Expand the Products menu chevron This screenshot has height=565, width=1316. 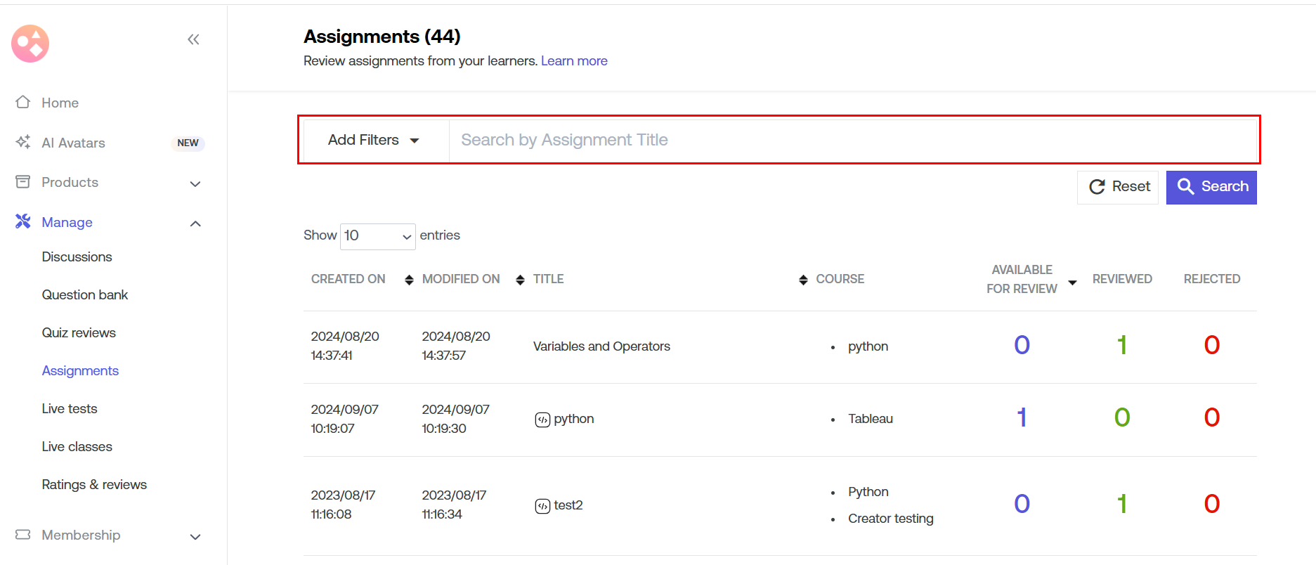pos(195,183)
